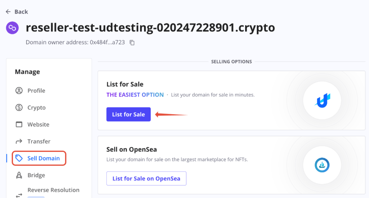Viewport: 369px width, 198px height.
Task: Click the blue List for Sale button
Action: pyautogui.click(x=129, y=114)
